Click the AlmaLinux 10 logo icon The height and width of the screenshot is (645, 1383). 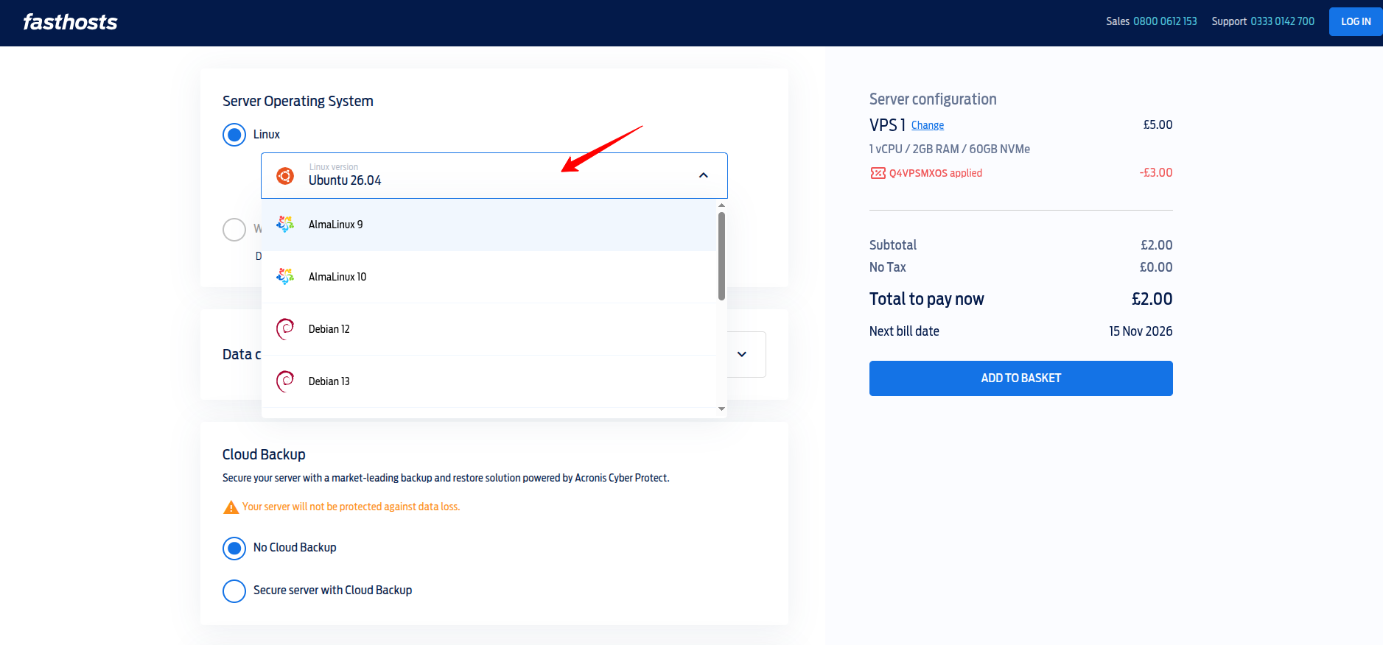point(285,277)
